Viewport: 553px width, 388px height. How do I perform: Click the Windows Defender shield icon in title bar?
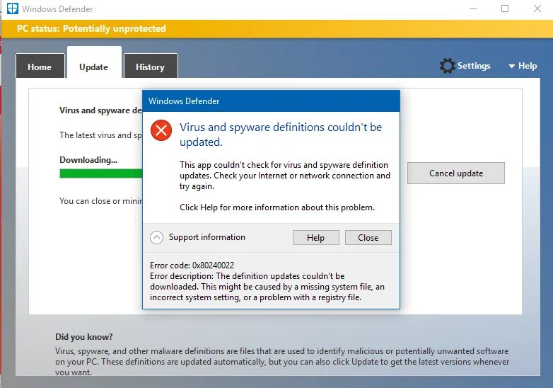(13, 8)
